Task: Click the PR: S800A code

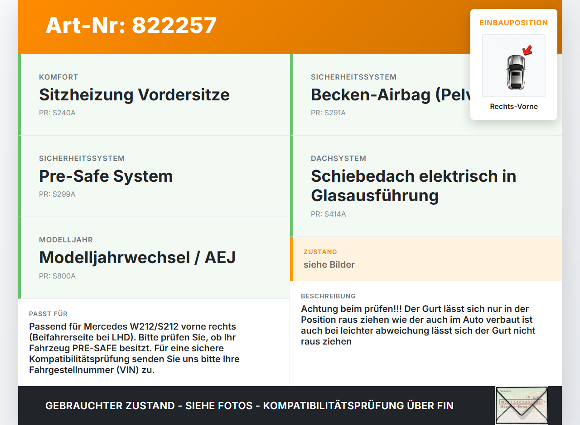Action: click(x=57, y=276)
